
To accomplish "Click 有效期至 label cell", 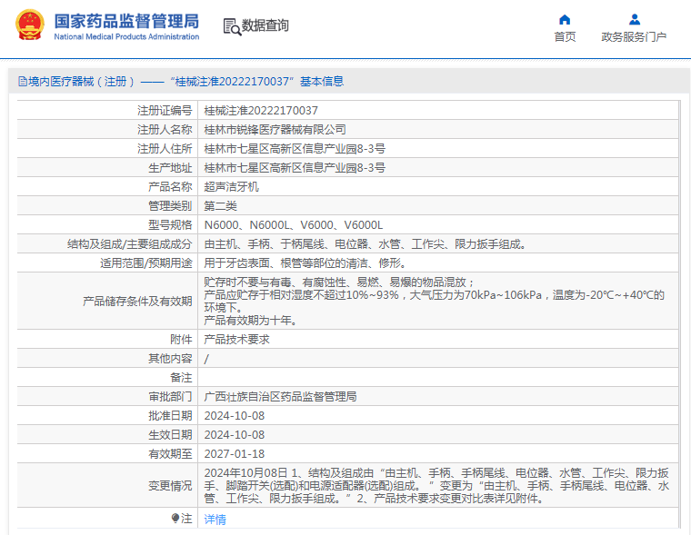I will tap(170, 454).
